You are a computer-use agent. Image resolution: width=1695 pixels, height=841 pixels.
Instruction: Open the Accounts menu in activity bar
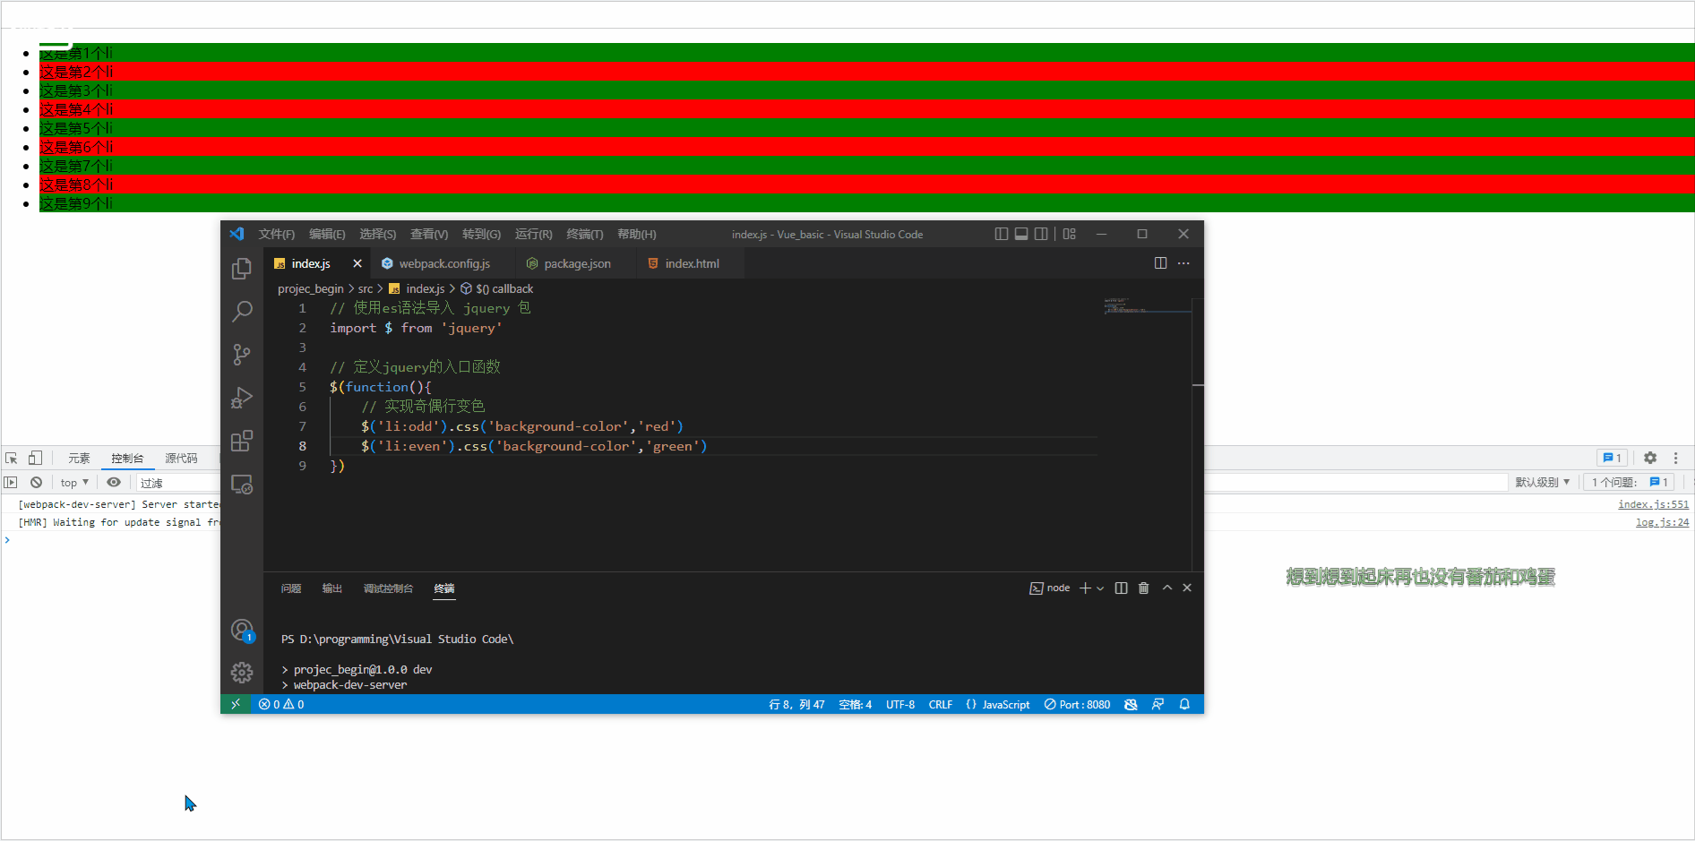pos(242,631)
